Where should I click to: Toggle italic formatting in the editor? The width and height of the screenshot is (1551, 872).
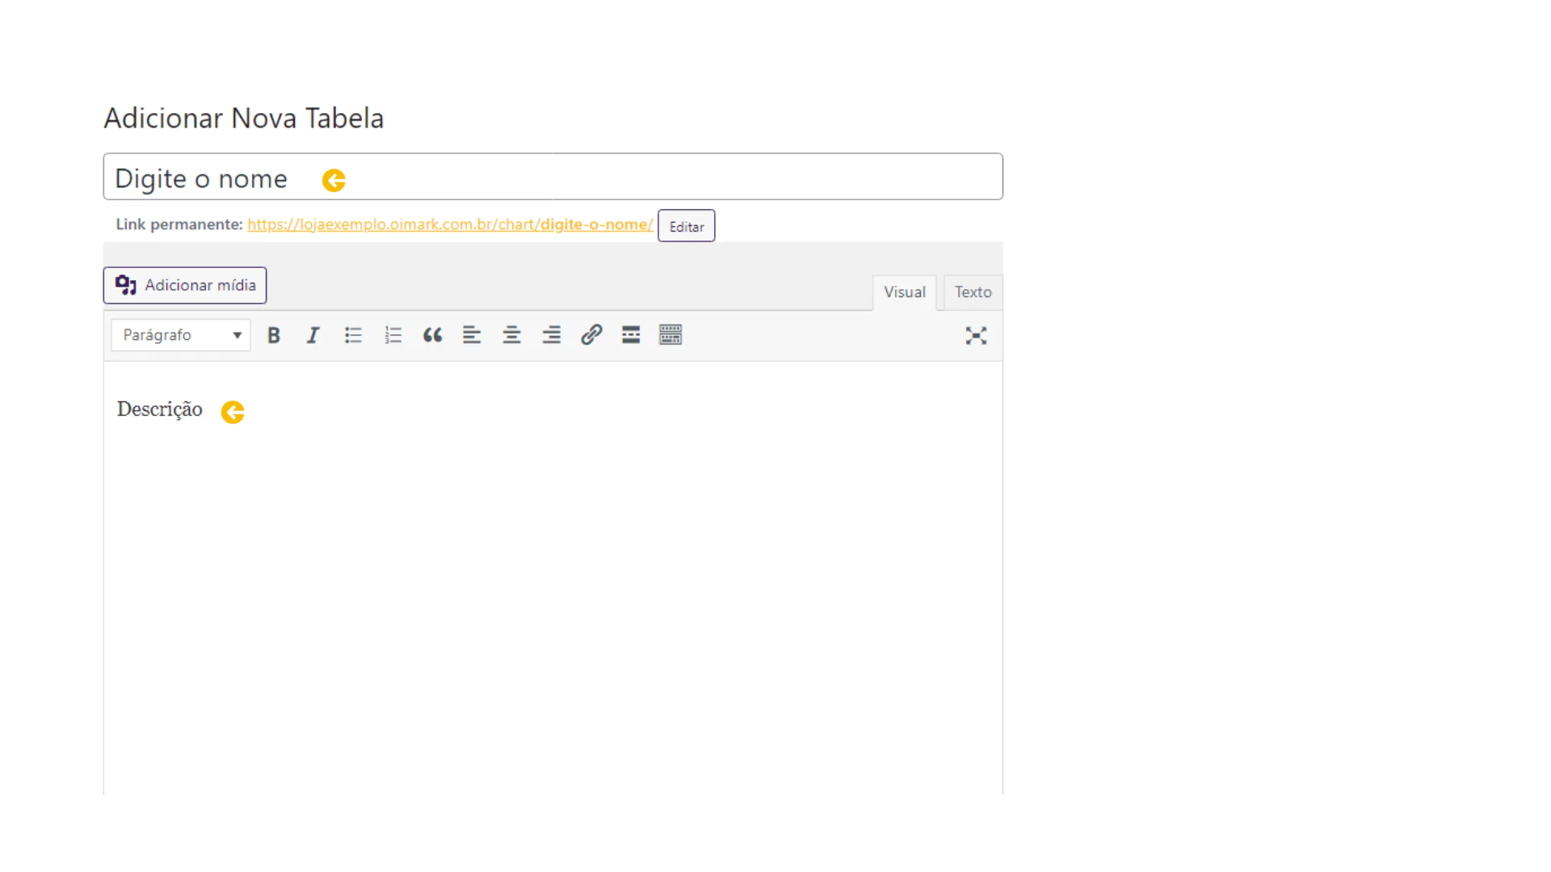tap(313, 335)
